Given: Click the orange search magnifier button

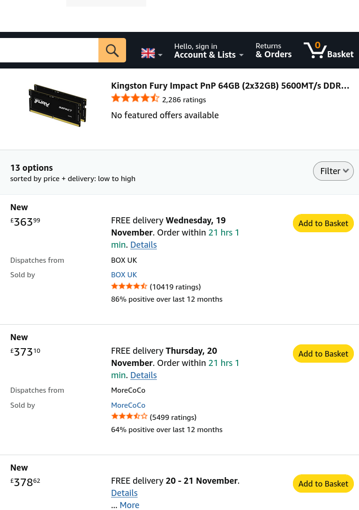Looking at the screenshot, I should [112, 50].
